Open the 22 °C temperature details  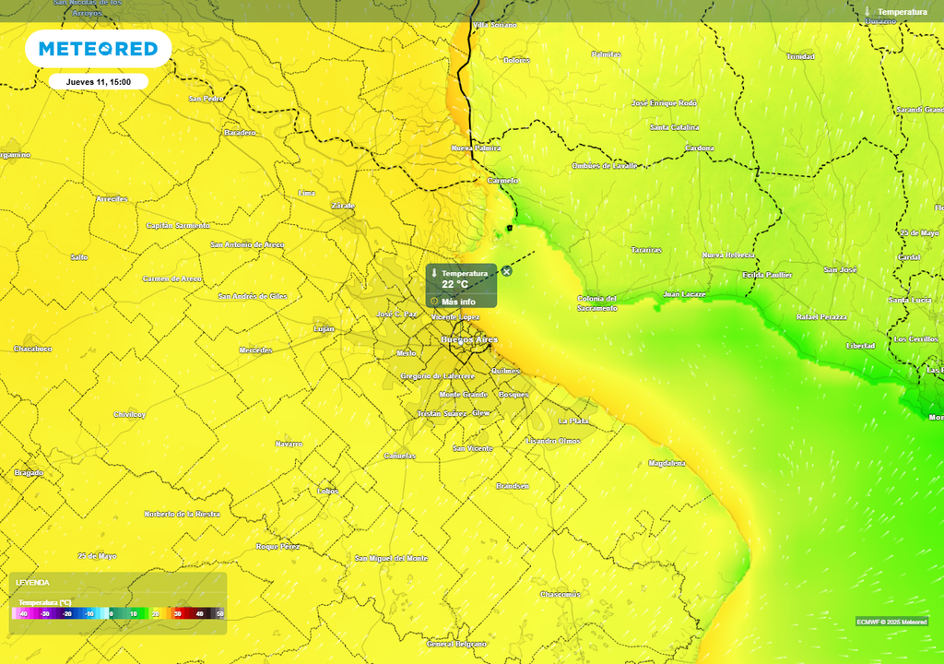(x=454, y=284)
